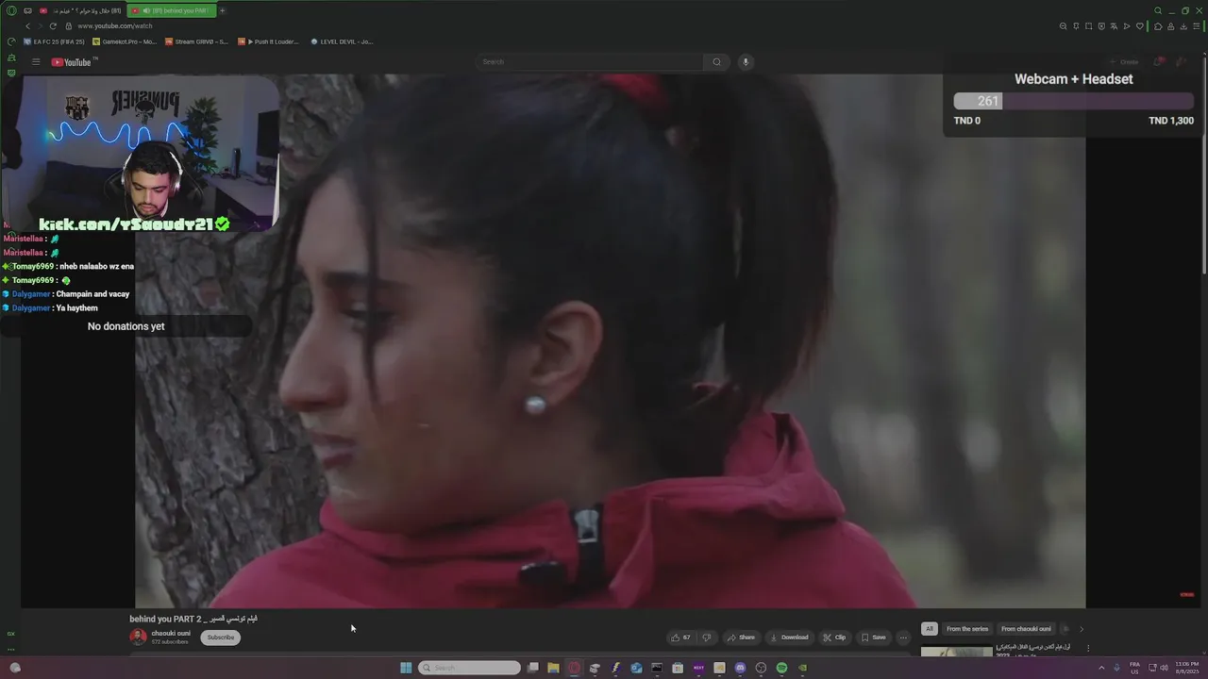Image resolution: width=1208 pixels, height=679 pixels.
Task: Open the new tab plus button
Action: point(222,10)
